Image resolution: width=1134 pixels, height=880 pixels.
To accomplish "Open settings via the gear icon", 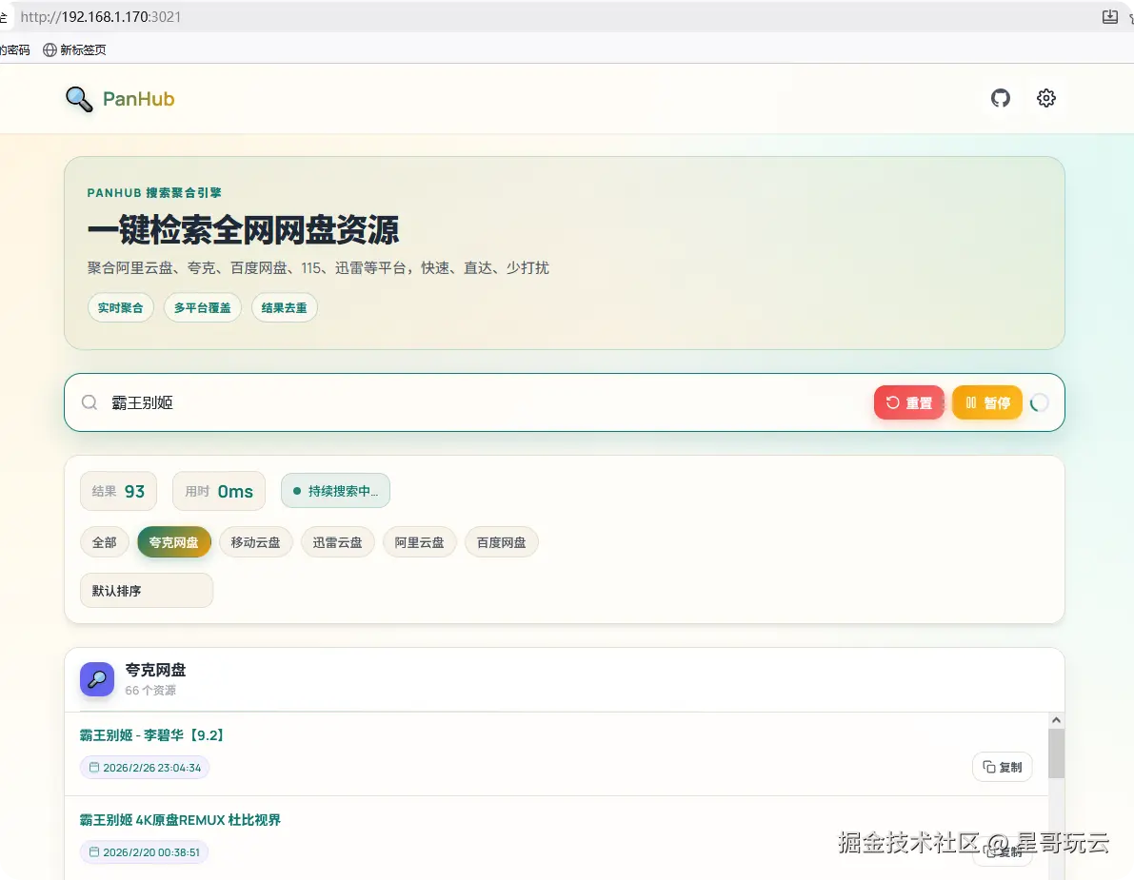I will (1045, 98).
